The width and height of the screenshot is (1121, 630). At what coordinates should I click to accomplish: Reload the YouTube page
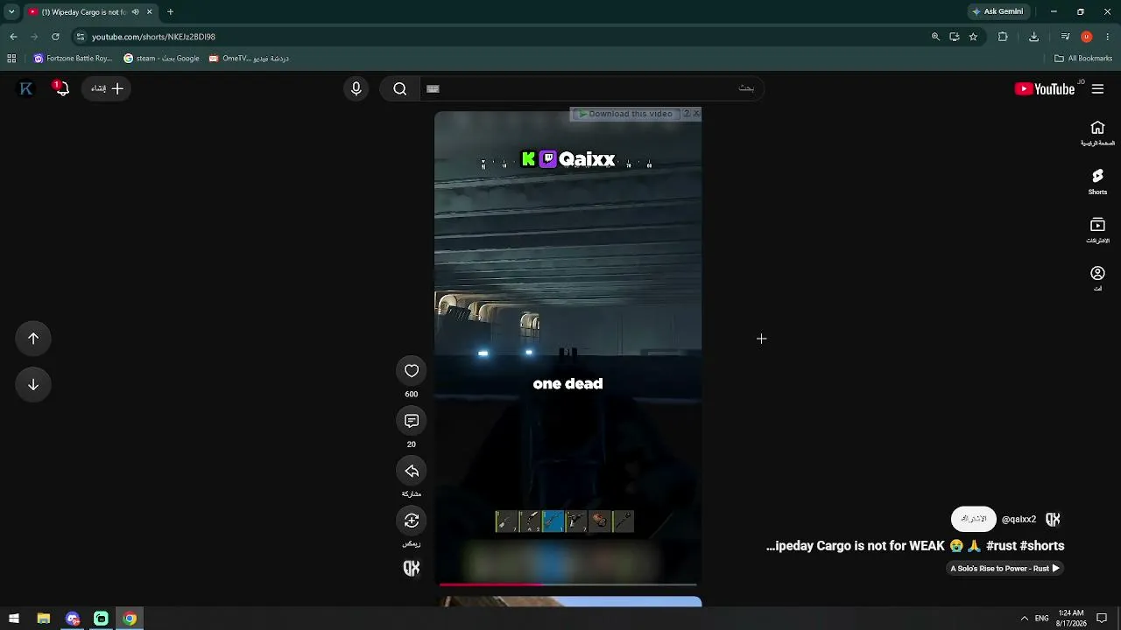(55, 37)
